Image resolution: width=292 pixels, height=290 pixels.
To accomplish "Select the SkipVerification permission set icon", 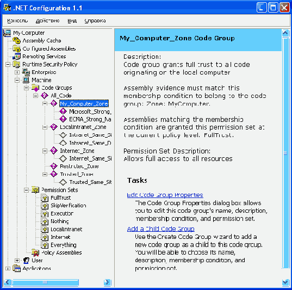I will [x=45, y=206].
